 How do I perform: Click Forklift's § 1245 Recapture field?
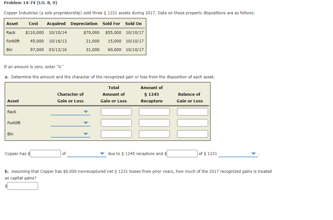(x=154, y=123)
